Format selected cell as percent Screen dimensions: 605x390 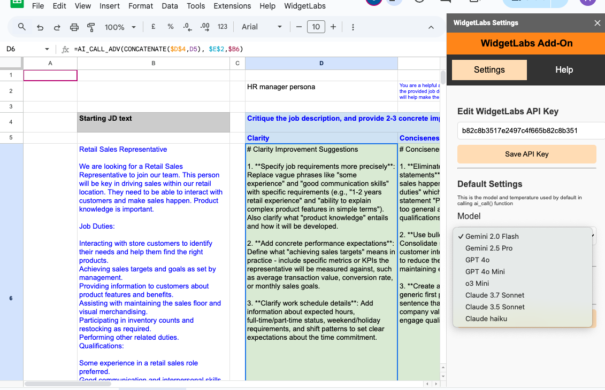171,27
